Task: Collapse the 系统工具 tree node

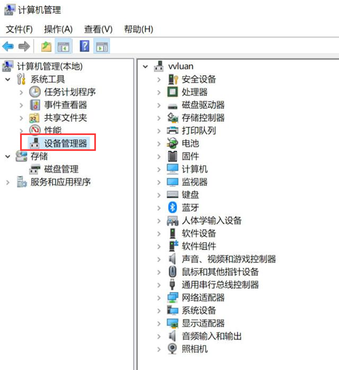Action: coord(8,79)
